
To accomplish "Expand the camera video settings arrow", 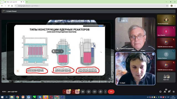I will (73, 92).
